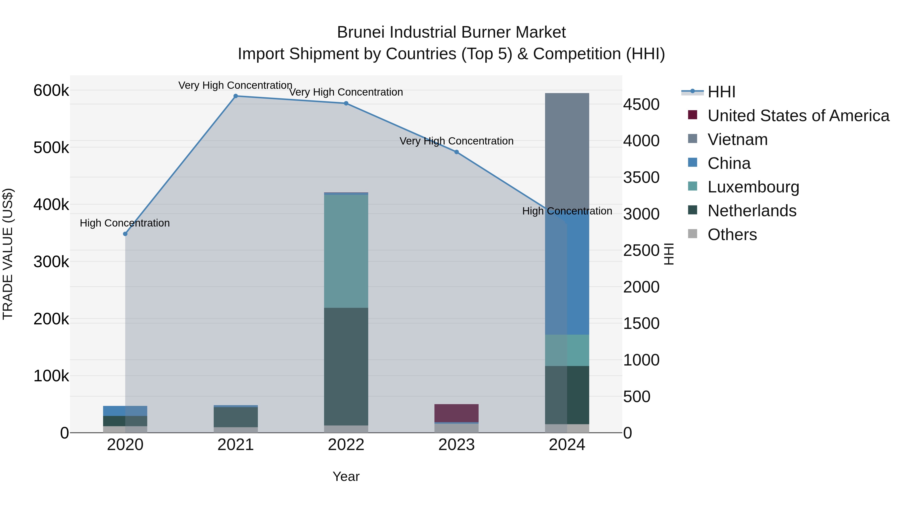Click the TRADE VALUE (US$) axis title
The height and width of the screenshot is (508, 903).
point(8,254)
